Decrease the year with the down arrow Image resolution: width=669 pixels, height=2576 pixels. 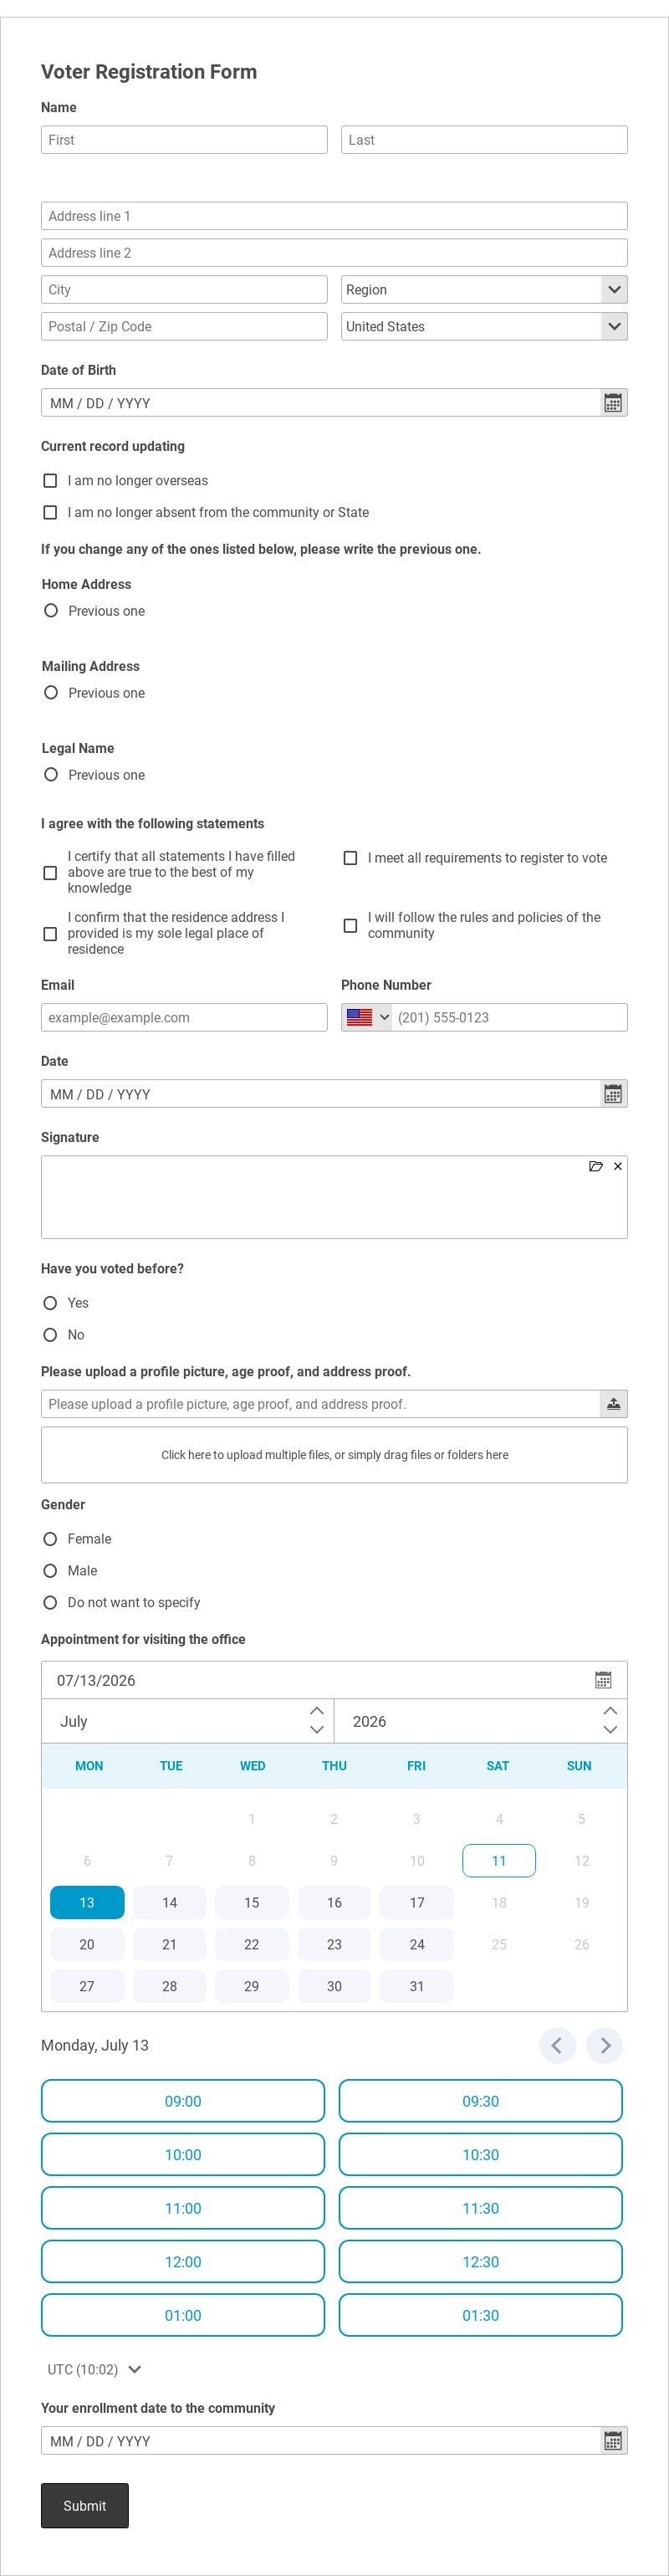(610, 1730)
